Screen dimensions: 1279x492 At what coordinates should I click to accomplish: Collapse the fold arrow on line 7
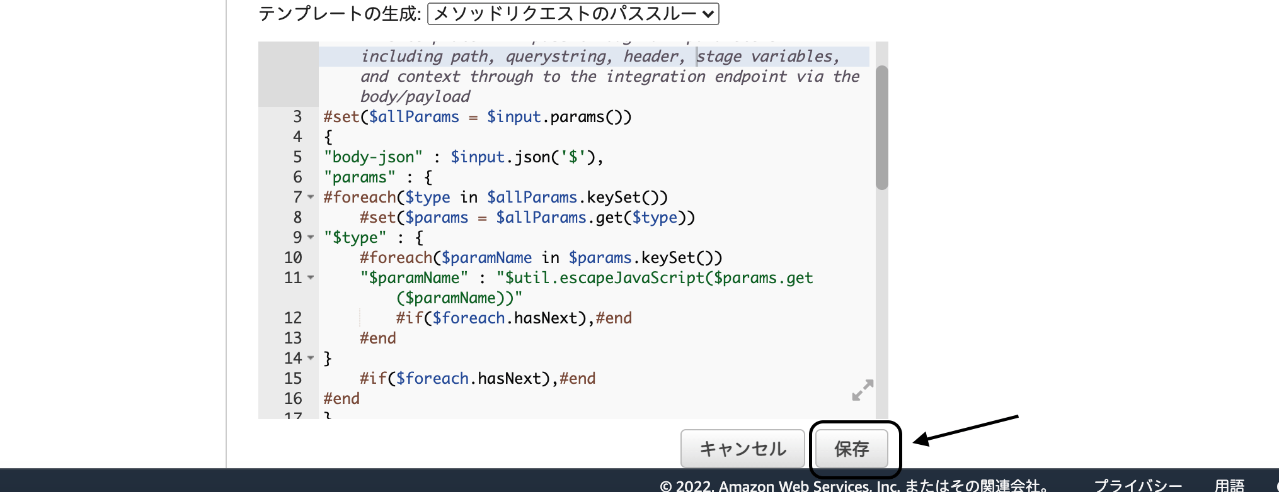[x=311, y=197]
